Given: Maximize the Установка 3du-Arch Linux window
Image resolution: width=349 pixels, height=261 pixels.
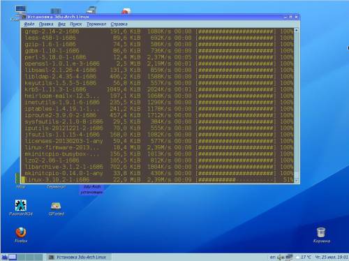Looking at the screenshot, I should (x=290, y=17).
